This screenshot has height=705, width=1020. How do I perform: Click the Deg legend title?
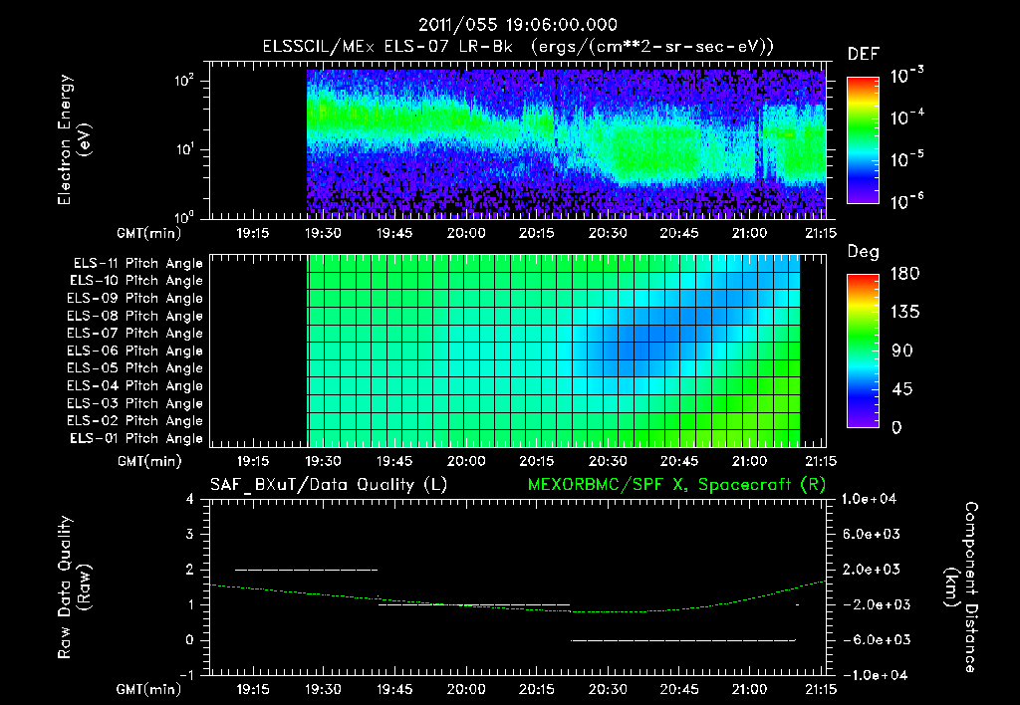tap(864, 252)
